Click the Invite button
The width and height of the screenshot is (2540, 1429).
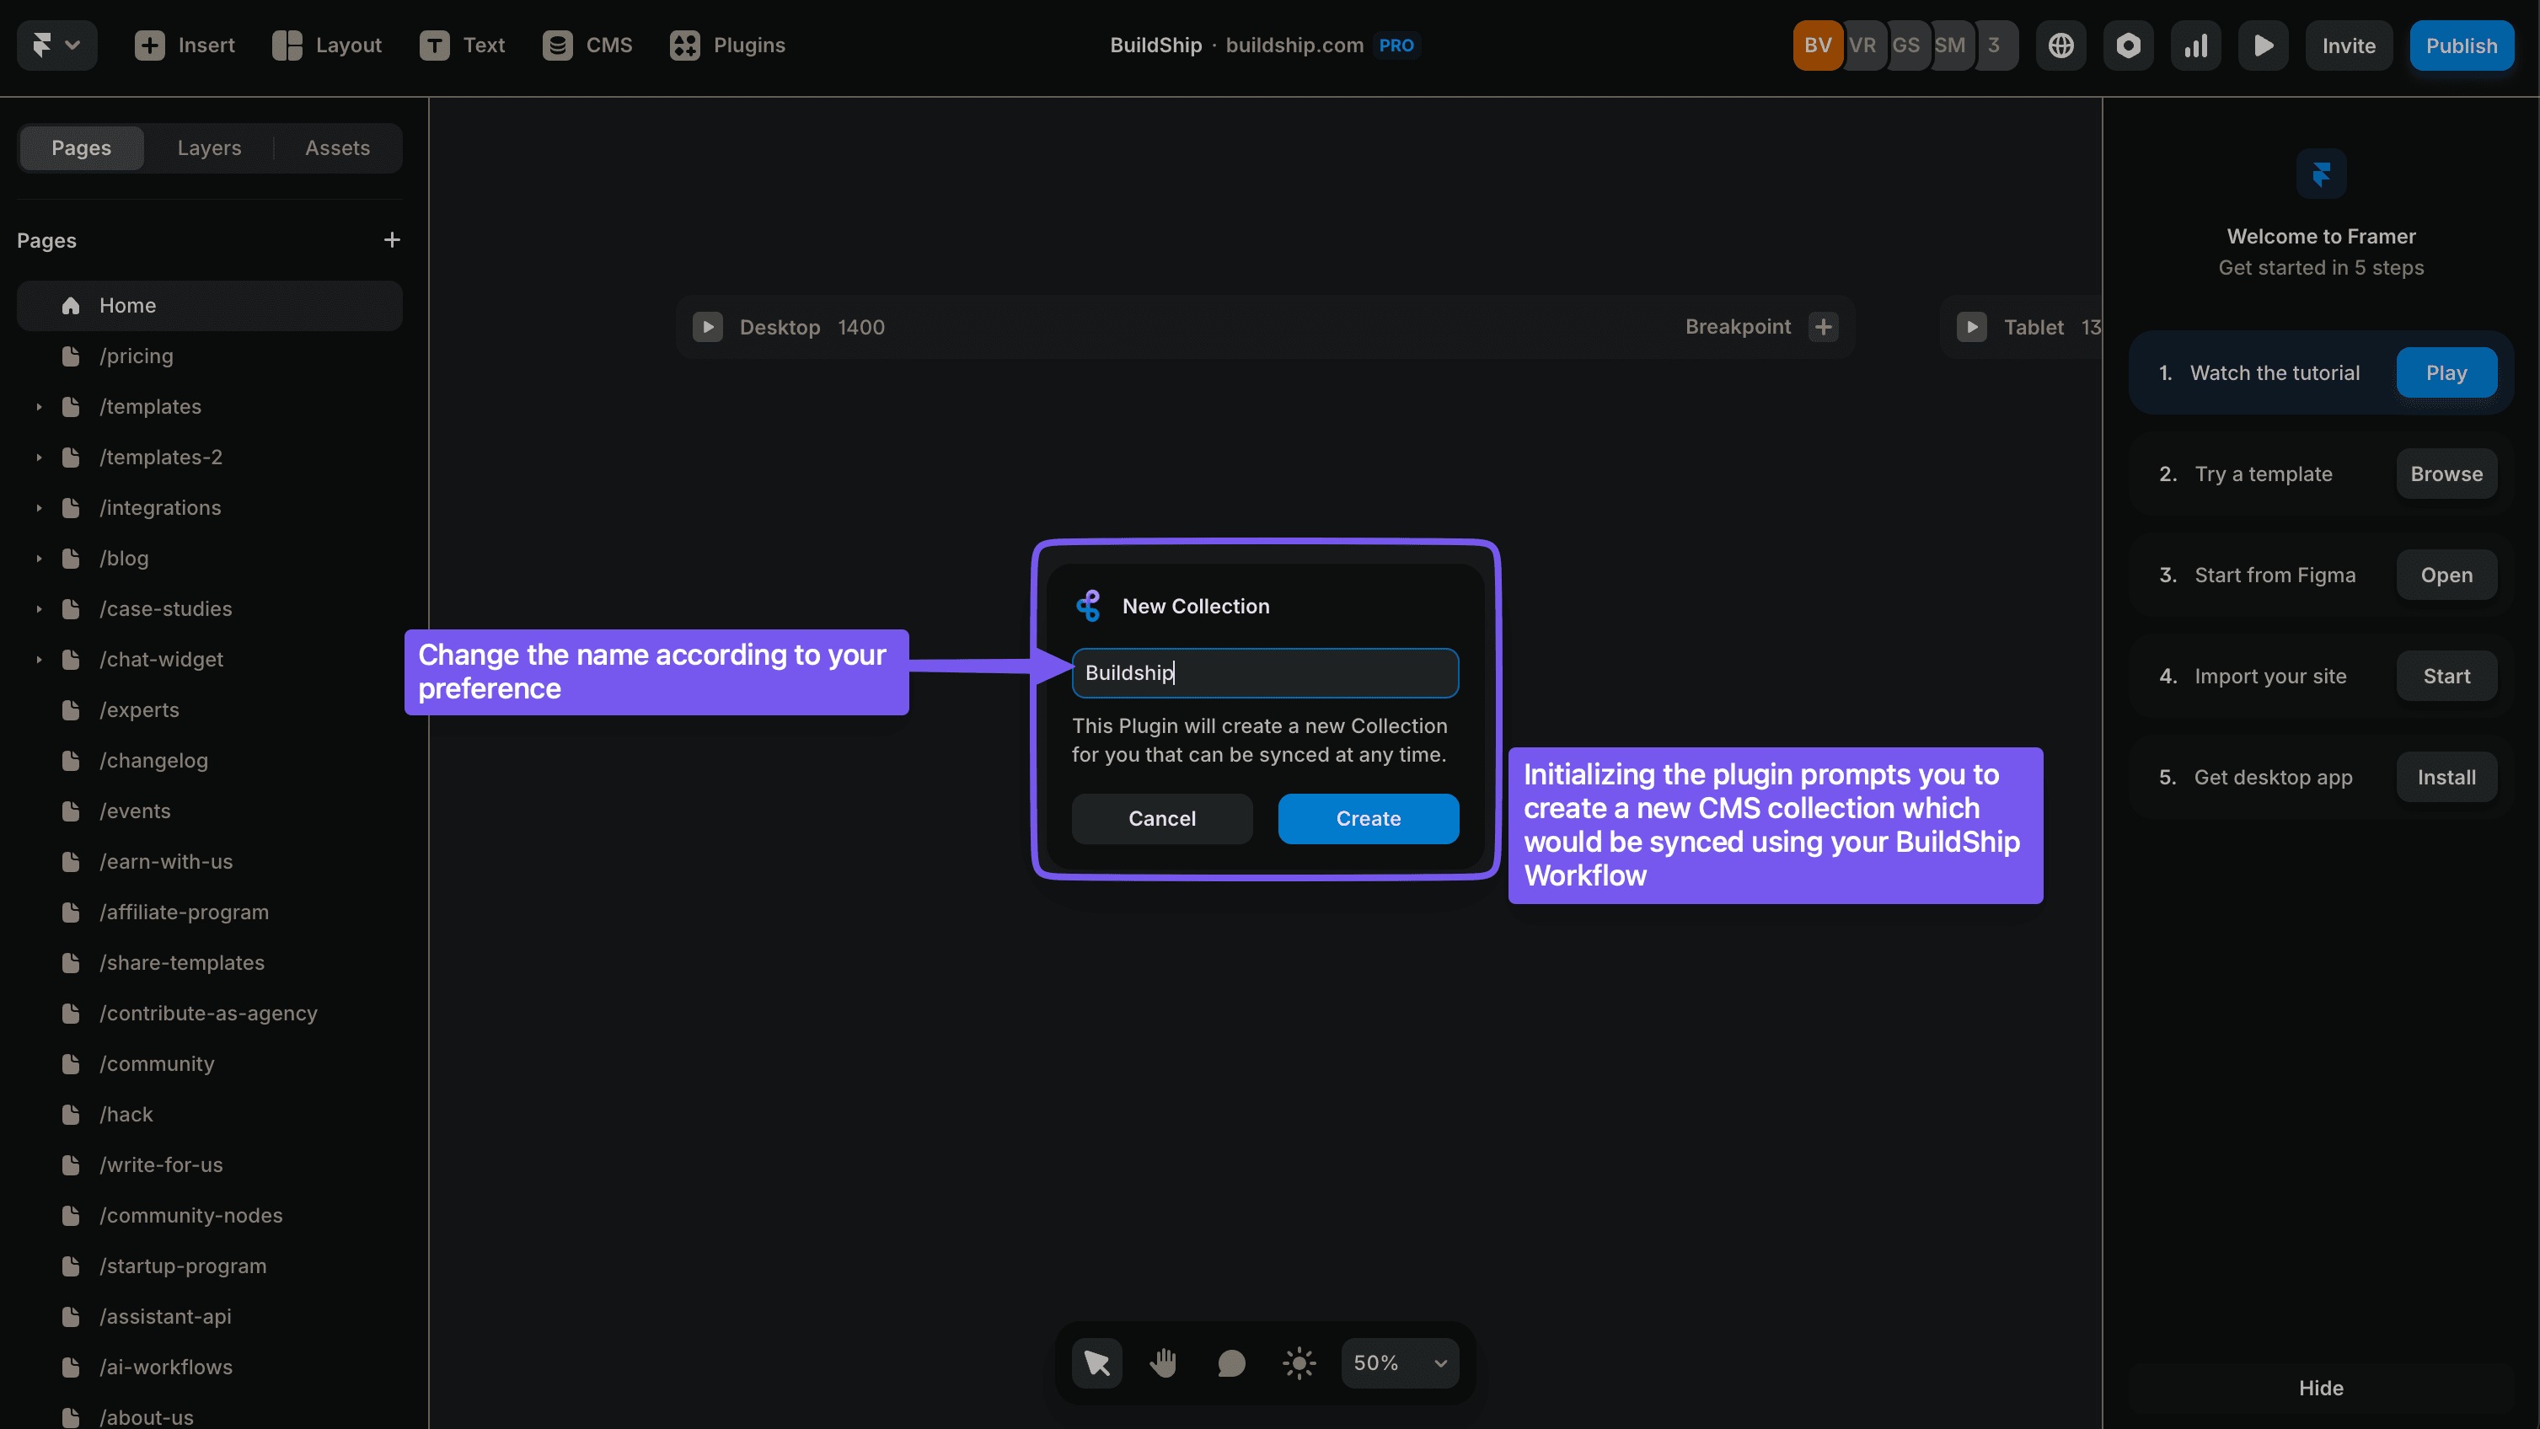point(2349,45)
